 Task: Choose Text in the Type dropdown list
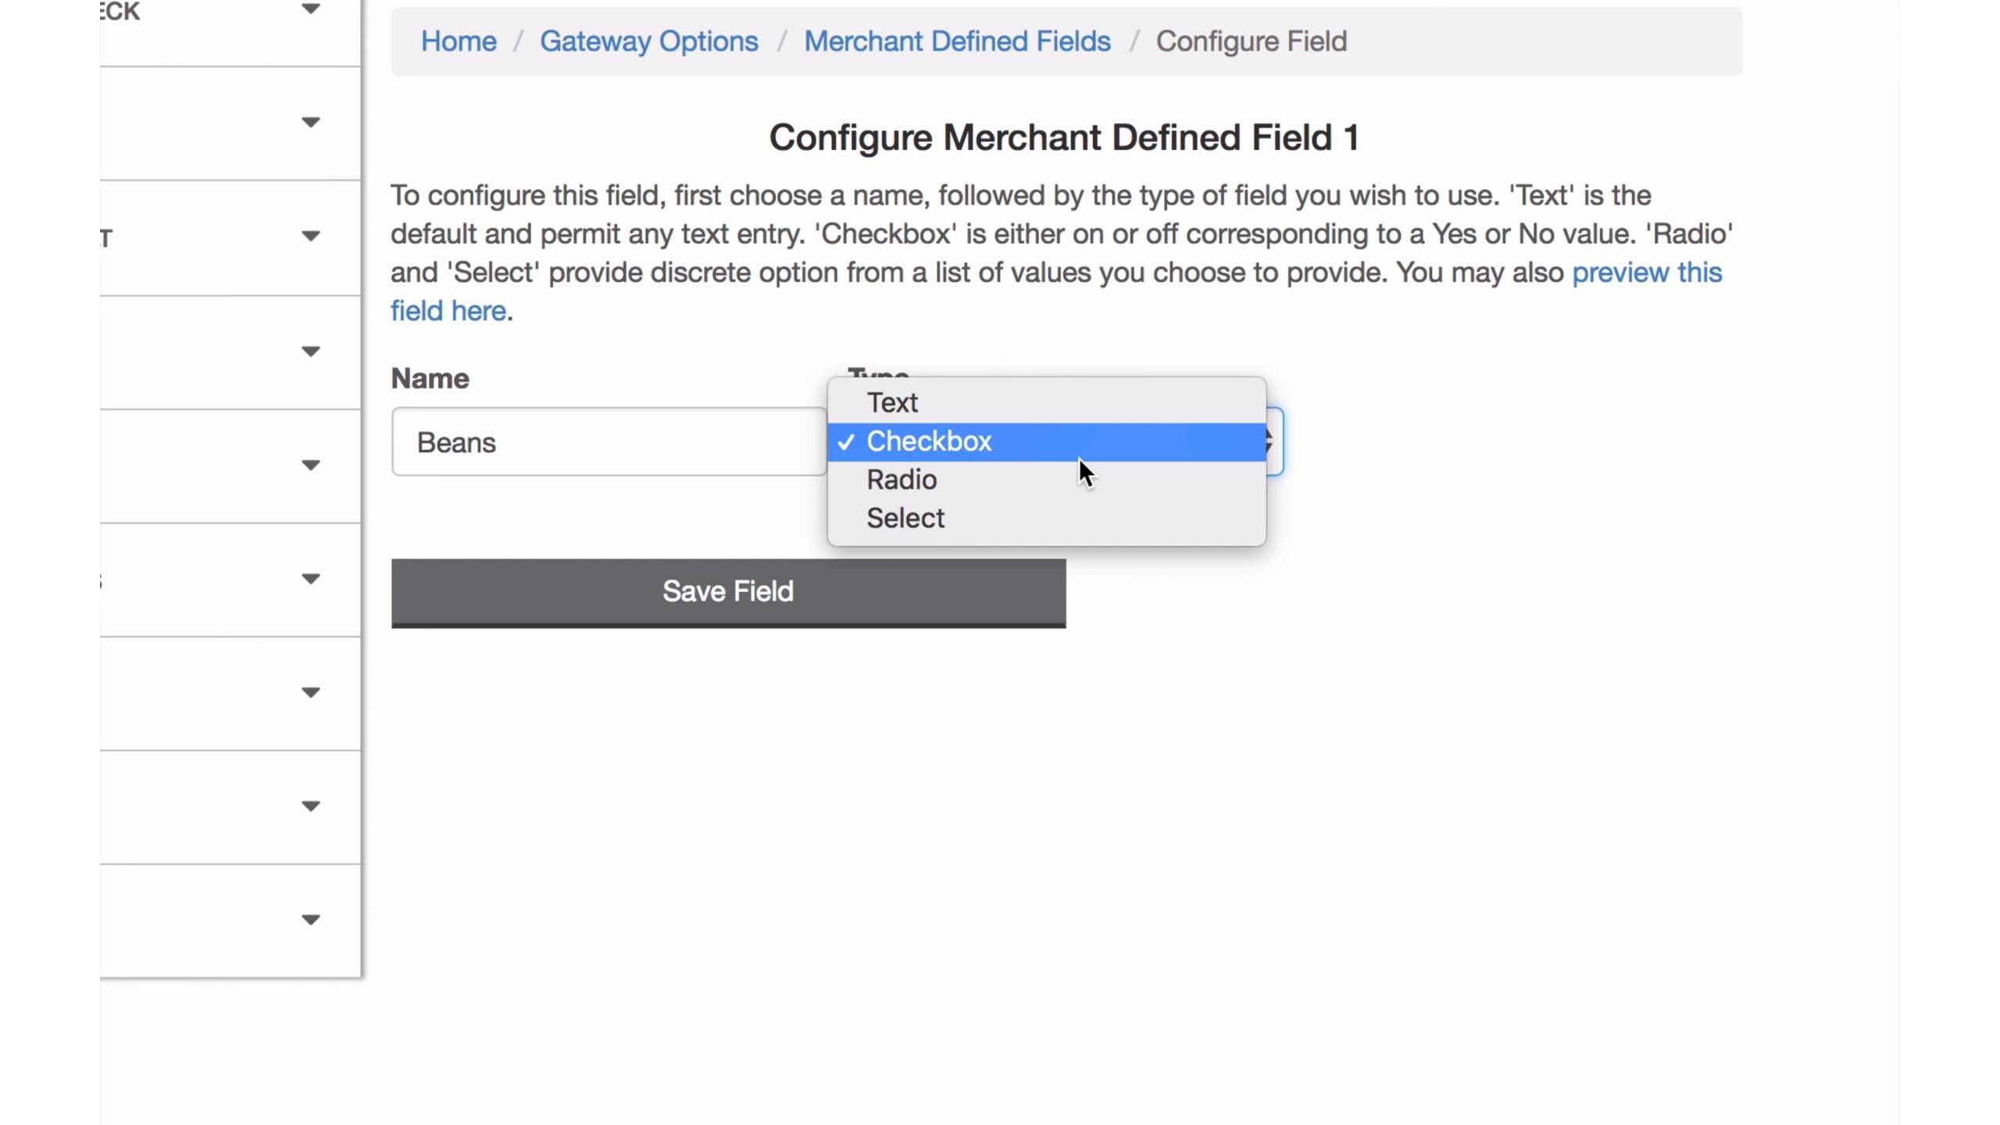(892, 403)
